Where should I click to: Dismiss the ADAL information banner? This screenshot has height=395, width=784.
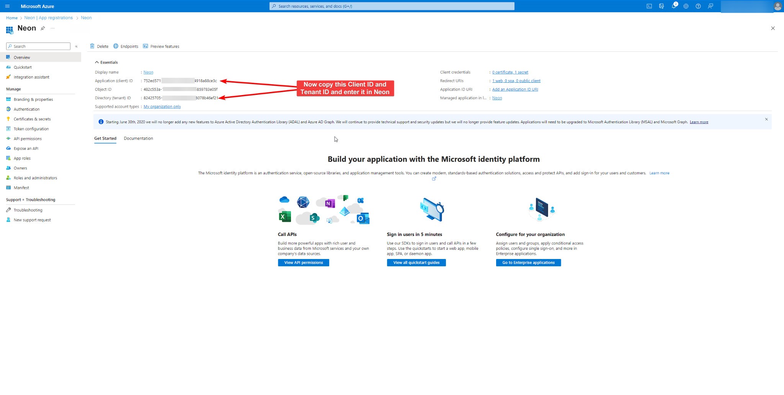(x=766, y=119)
